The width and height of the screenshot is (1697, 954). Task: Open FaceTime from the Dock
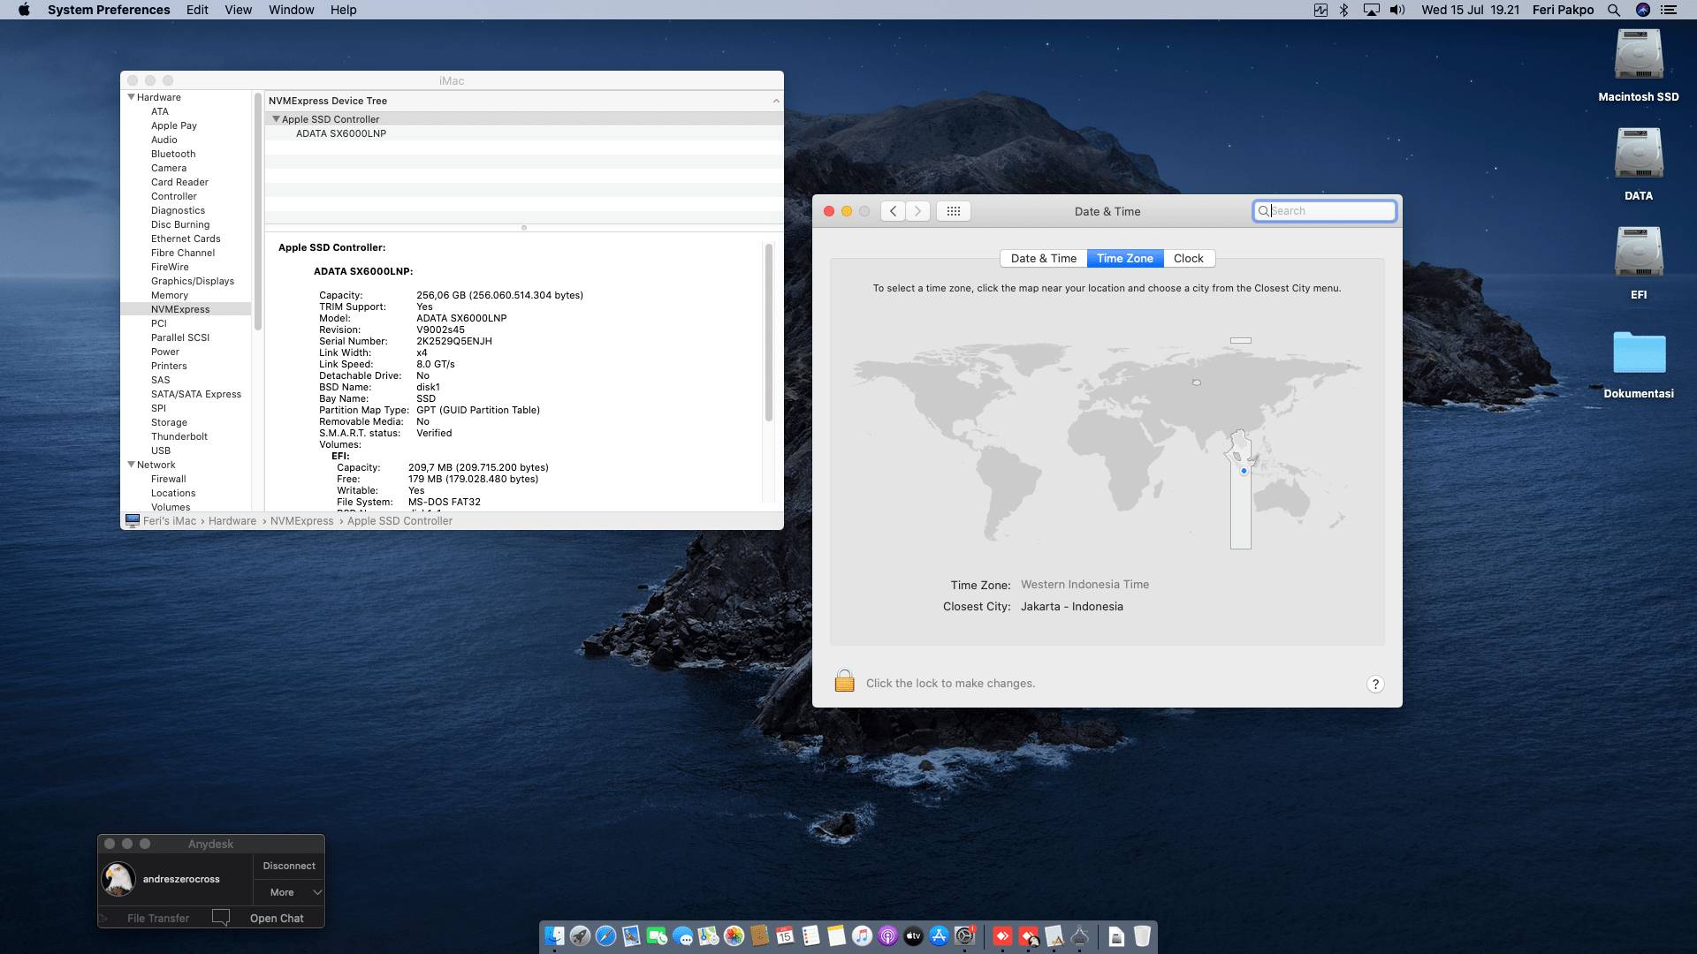pyautogui.click(x=657, y=936)
